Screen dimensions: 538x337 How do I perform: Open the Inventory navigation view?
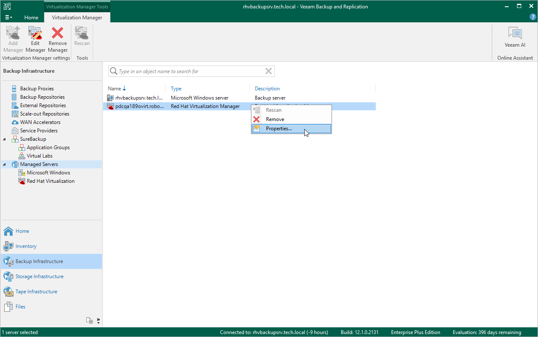(x=51, y=246)
